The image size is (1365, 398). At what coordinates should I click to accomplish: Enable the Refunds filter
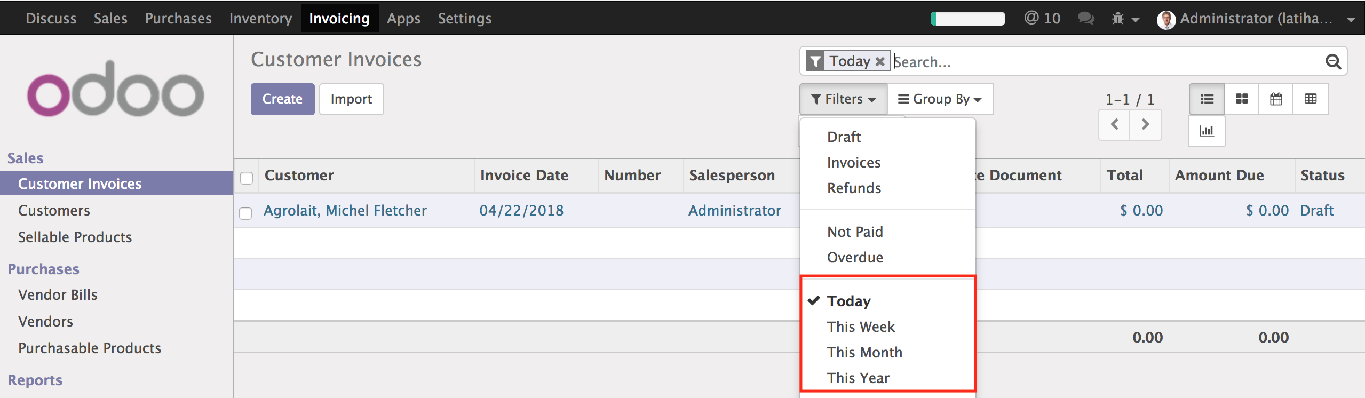(x=854, y=188)
